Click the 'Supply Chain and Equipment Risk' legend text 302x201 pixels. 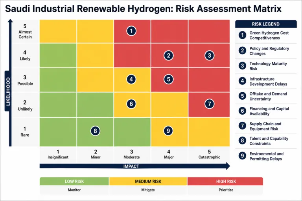point(265,126)
